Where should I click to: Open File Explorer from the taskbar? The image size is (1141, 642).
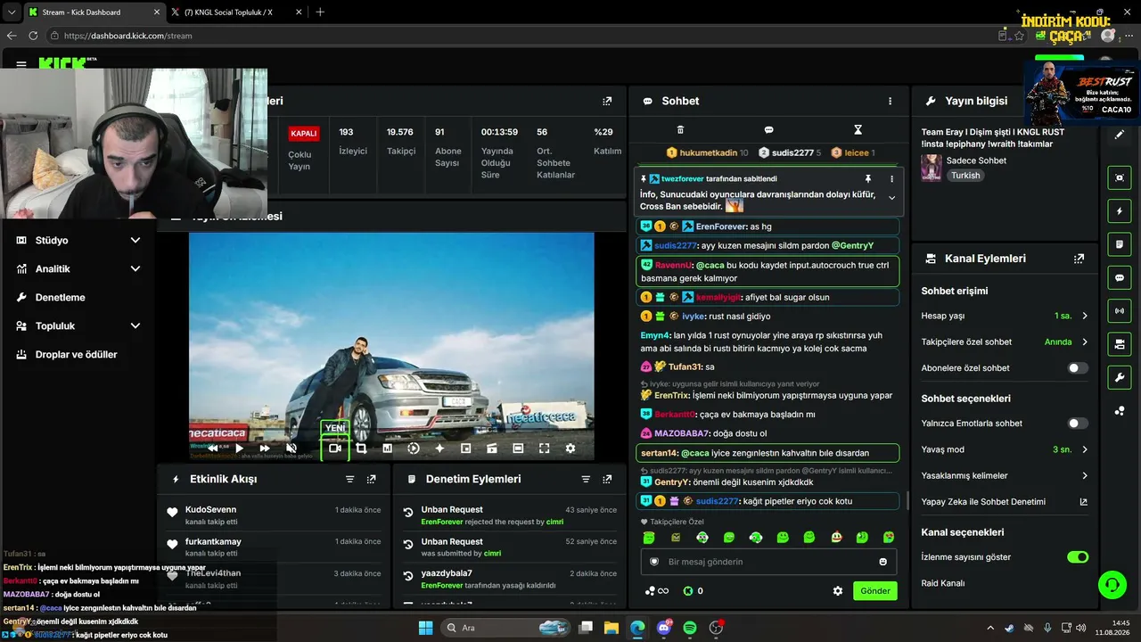(612, 628)
